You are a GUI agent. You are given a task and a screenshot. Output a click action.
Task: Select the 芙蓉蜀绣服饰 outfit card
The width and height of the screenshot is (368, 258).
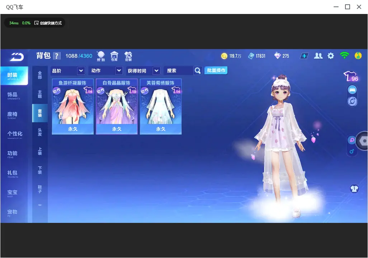(161, 106)
